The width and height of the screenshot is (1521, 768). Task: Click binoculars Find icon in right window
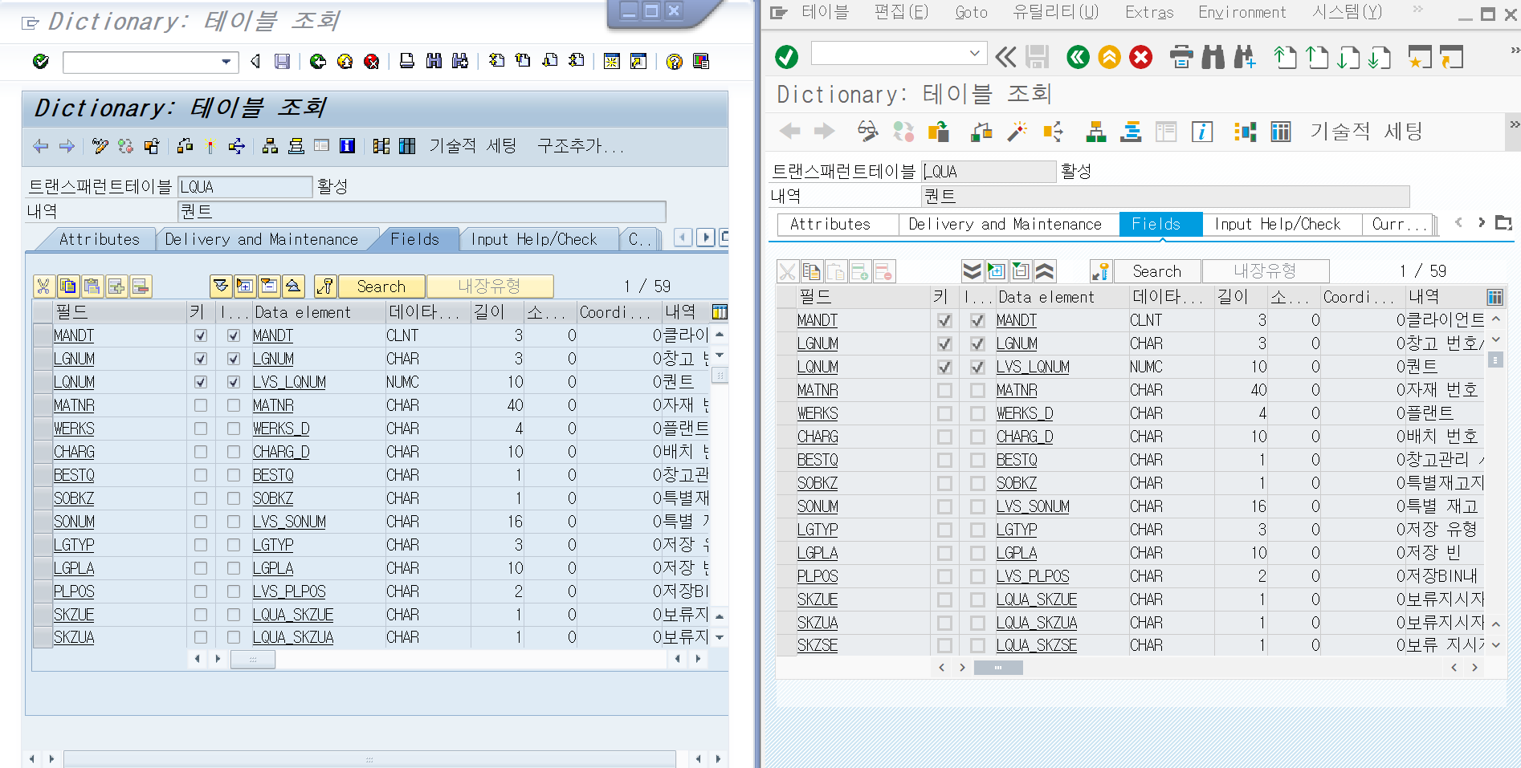point(1213,57)
